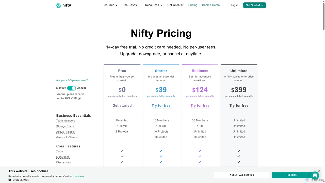Click the 100 MB storage value
The width and height of the screenshot is (325, 183).
point(122,126)
